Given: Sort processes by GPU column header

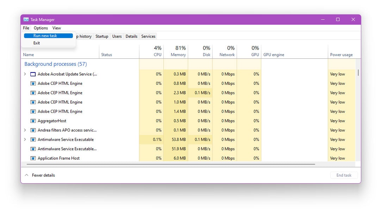Looking at the screenshot, I should click(249, 52).
